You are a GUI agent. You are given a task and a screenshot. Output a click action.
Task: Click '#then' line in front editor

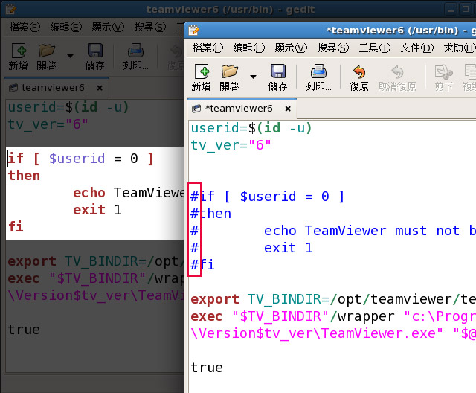pos(210,214)
